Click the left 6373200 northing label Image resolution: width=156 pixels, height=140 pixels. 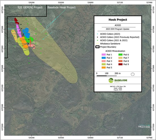pyautogui.click(x=2, y=10)
